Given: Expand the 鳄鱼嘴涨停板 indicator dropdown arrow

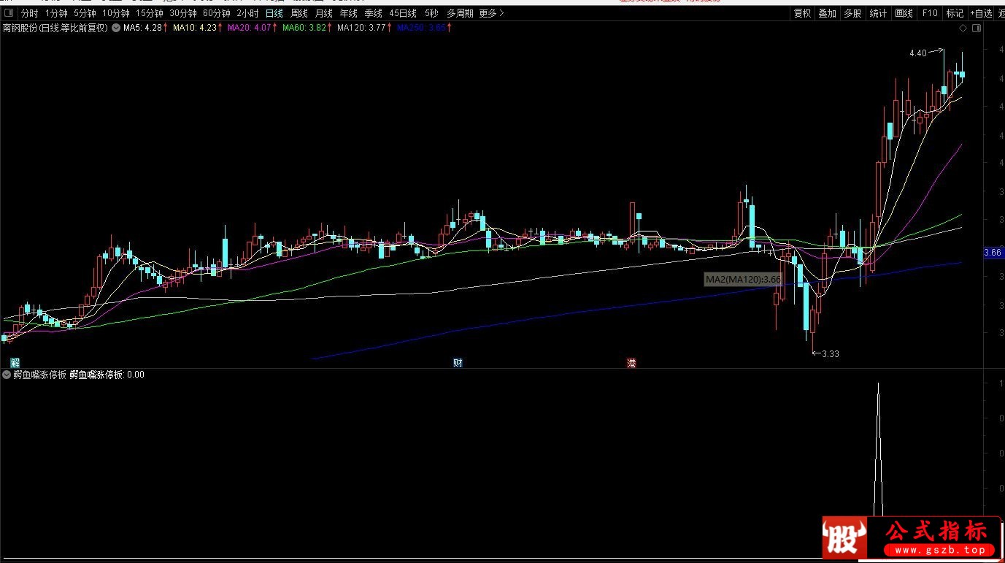Looking at the screenshot, I should (x=7, y=375).
